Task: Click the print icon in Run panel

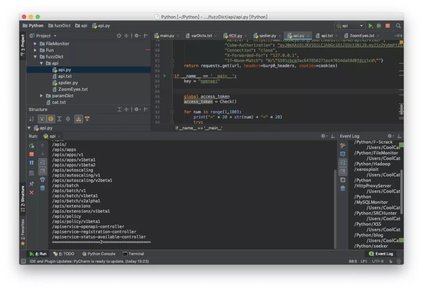Action: (x=43, y=179)
